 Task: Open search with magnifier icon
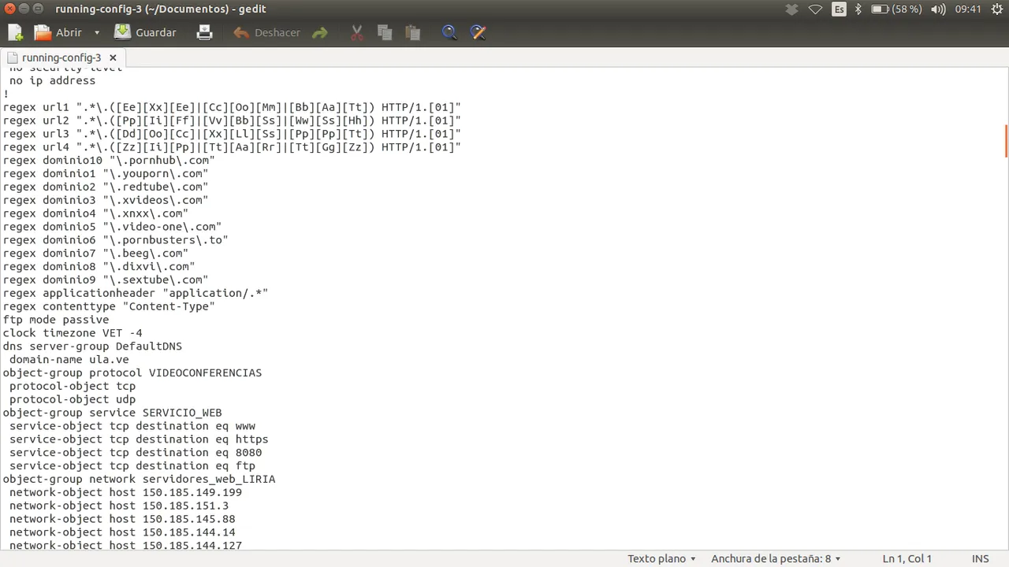(449, 32)
